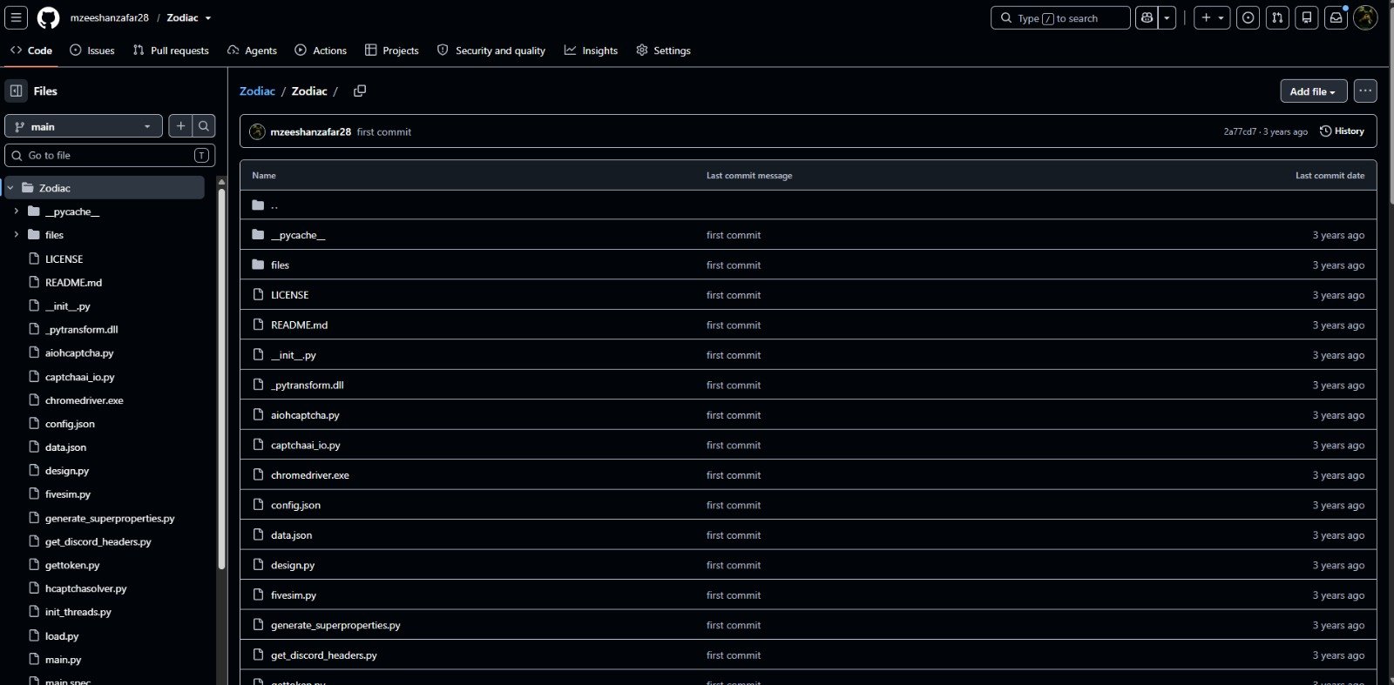Open the Projects tab
This screenshot has height=685, width=1394.
point(392,50)
